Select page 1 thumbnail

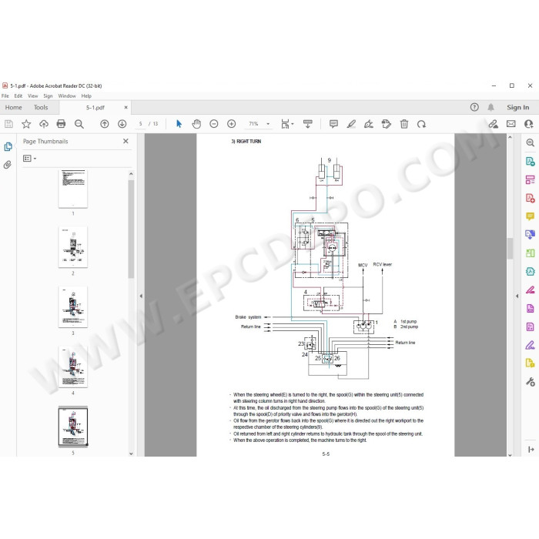coord(73,189)
